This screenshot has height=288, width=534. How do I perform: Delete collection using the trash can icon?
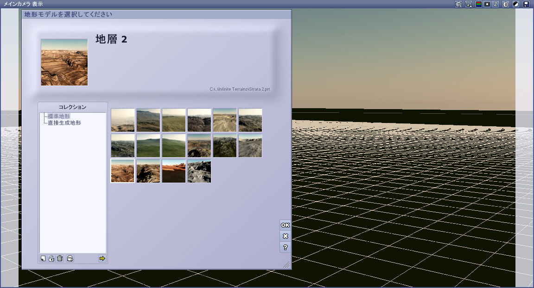(x=60, y=258)
